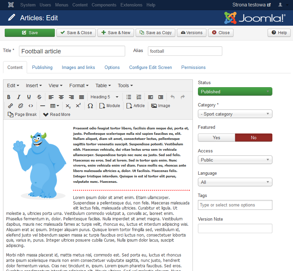Keep Featured disabled by clicking No
Viewport: 293px width, 271px height.
click(254, 138)
